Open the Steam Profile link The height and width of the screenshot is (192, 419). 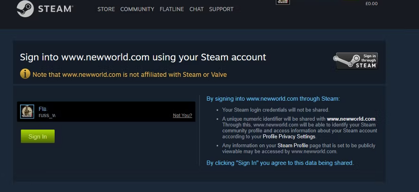[x=292, y=145]
